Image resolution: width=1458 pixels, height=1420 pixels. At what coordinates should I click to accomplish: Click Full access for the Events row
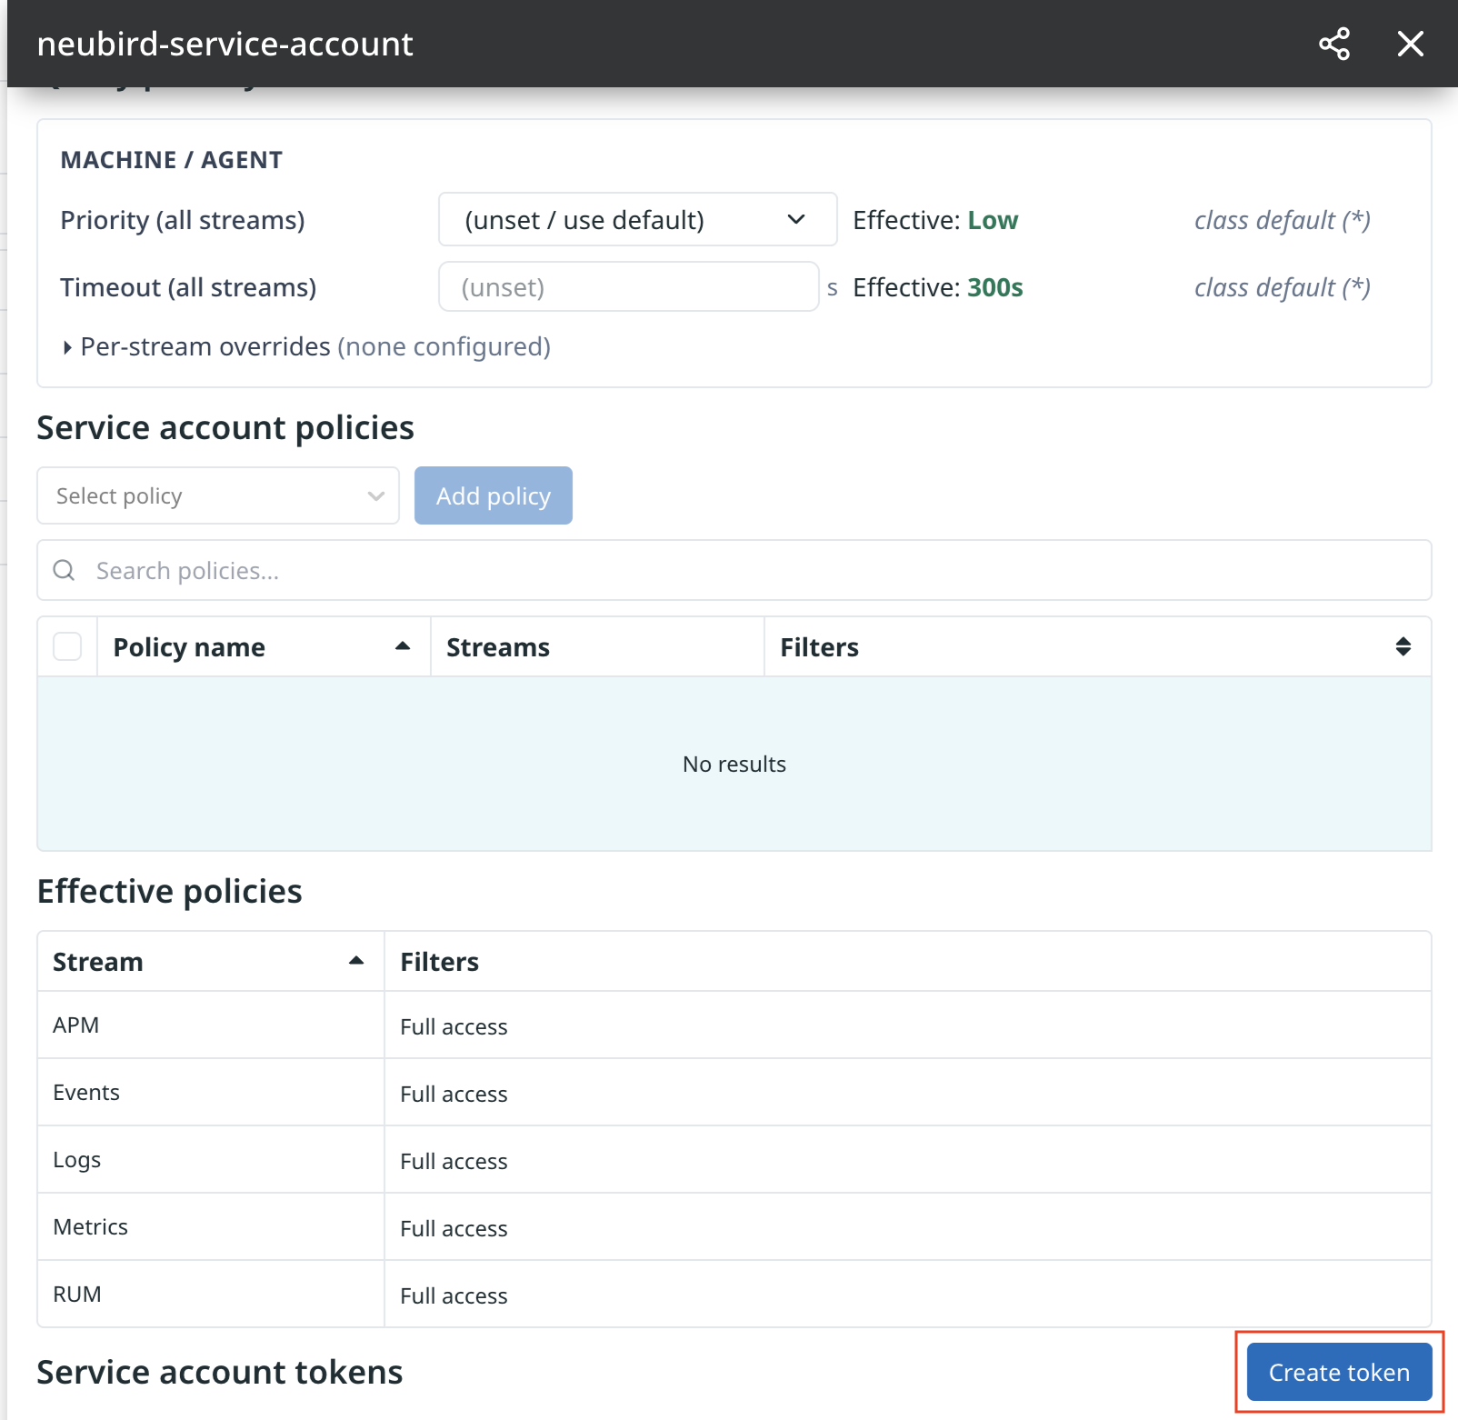coord(454,1094)
